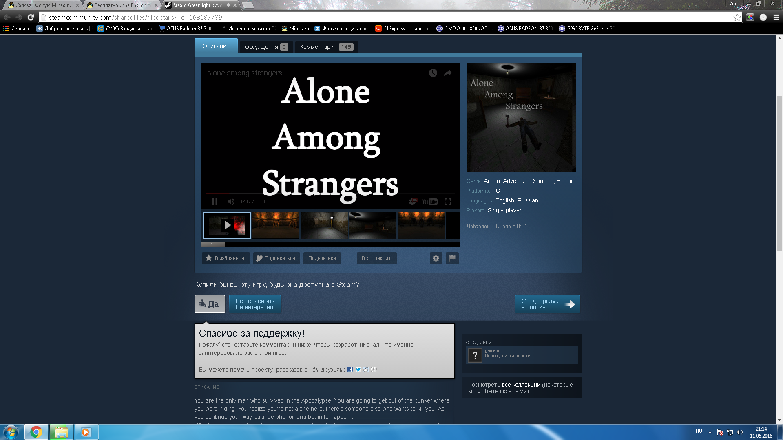Open the AliExpress bookmark
783x440 pixels.
coord(403,29)
